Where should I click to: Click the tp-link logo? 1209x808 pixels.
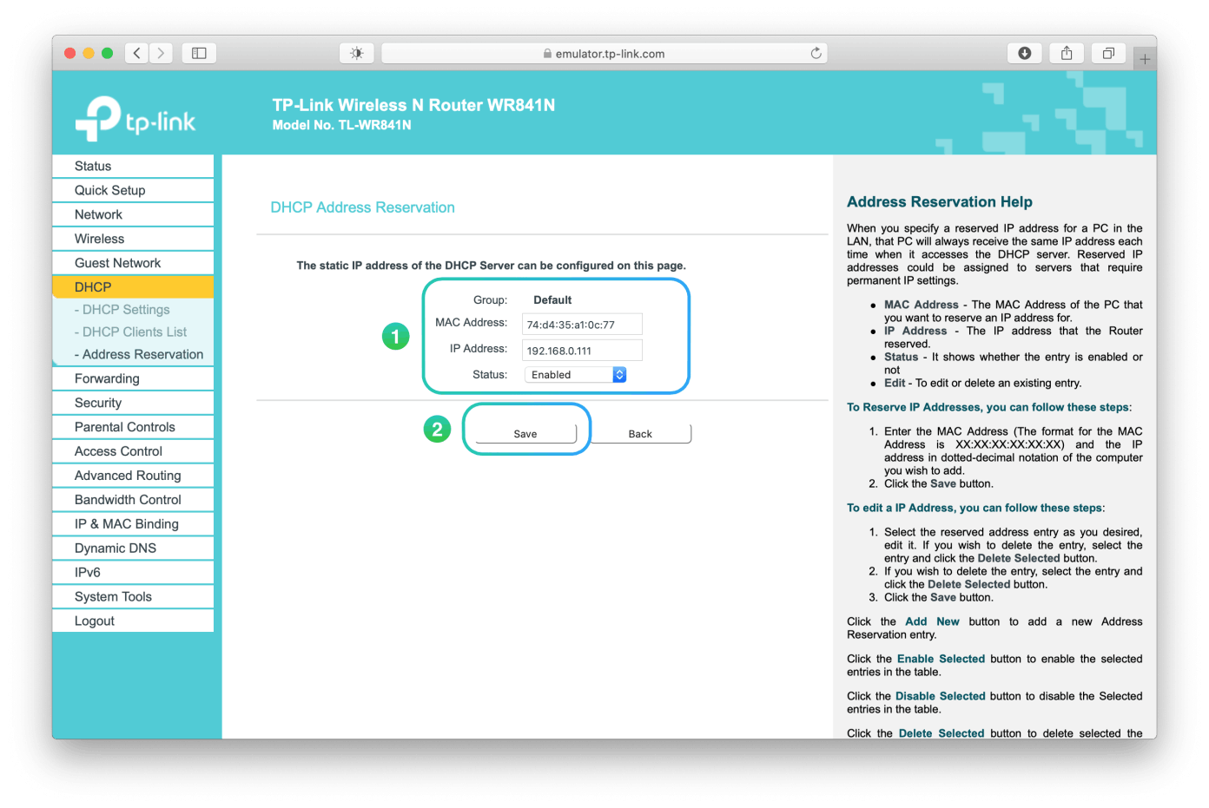pos(135,119)
